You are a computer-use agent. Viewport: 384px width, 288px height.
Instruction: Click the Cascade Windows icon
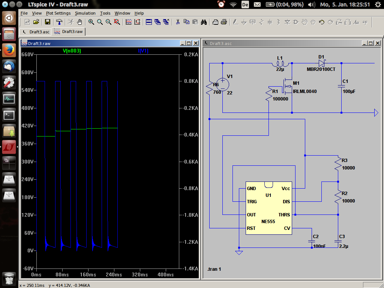[x=157, y=22]
